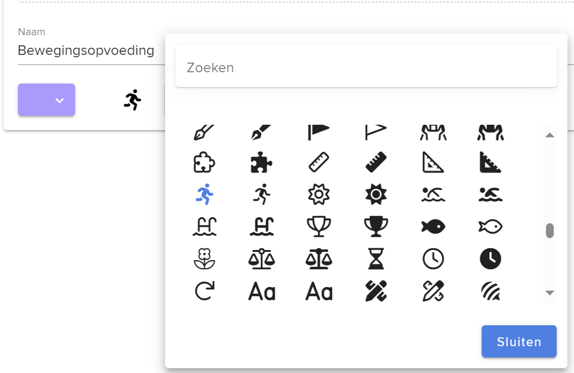Click the scrollbar up arrow
Image resolution: width=574 pixels, height=373 pixels.
550,135
